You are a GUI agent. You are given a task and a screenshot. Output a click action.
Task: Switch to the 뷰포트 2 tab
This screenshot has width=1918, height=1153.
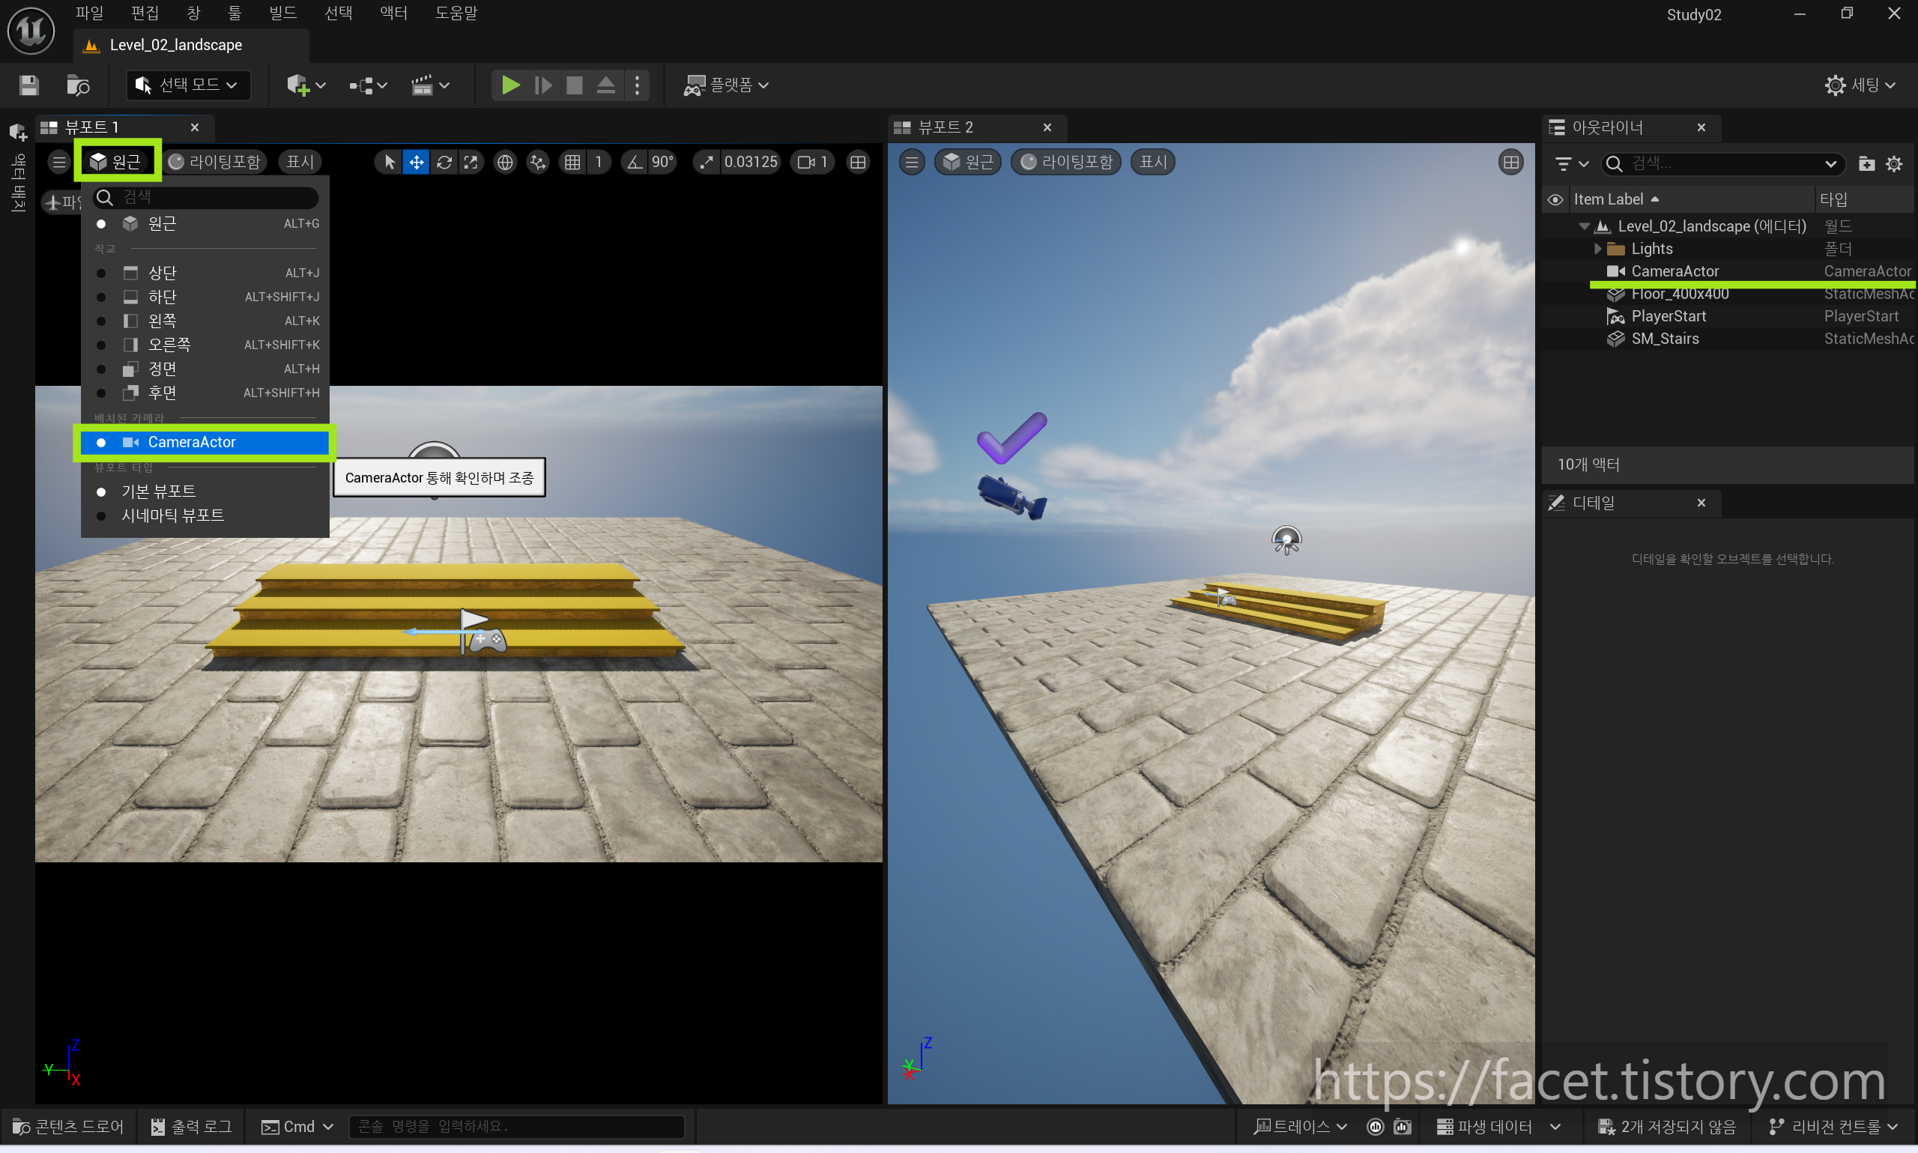[x=945, y=127]
